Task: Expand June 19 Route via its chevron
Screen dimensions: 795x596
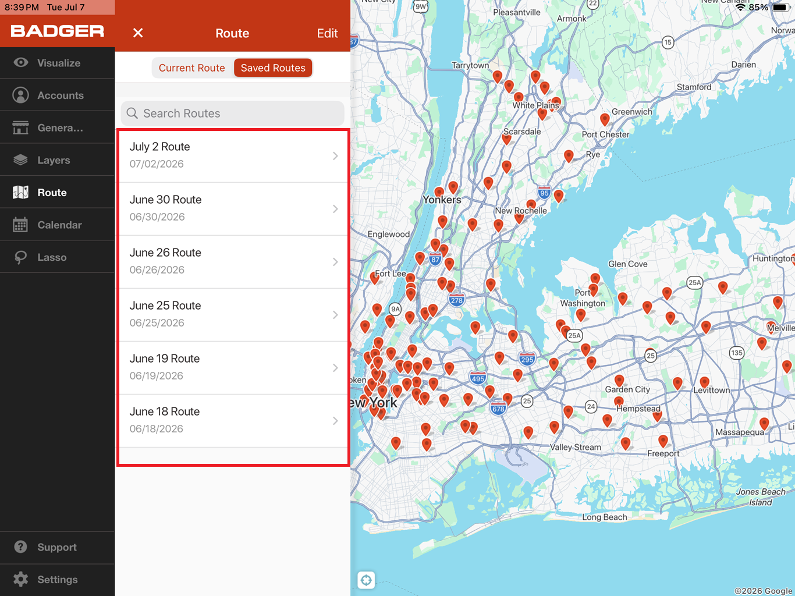Action: (x=335, y=368)
